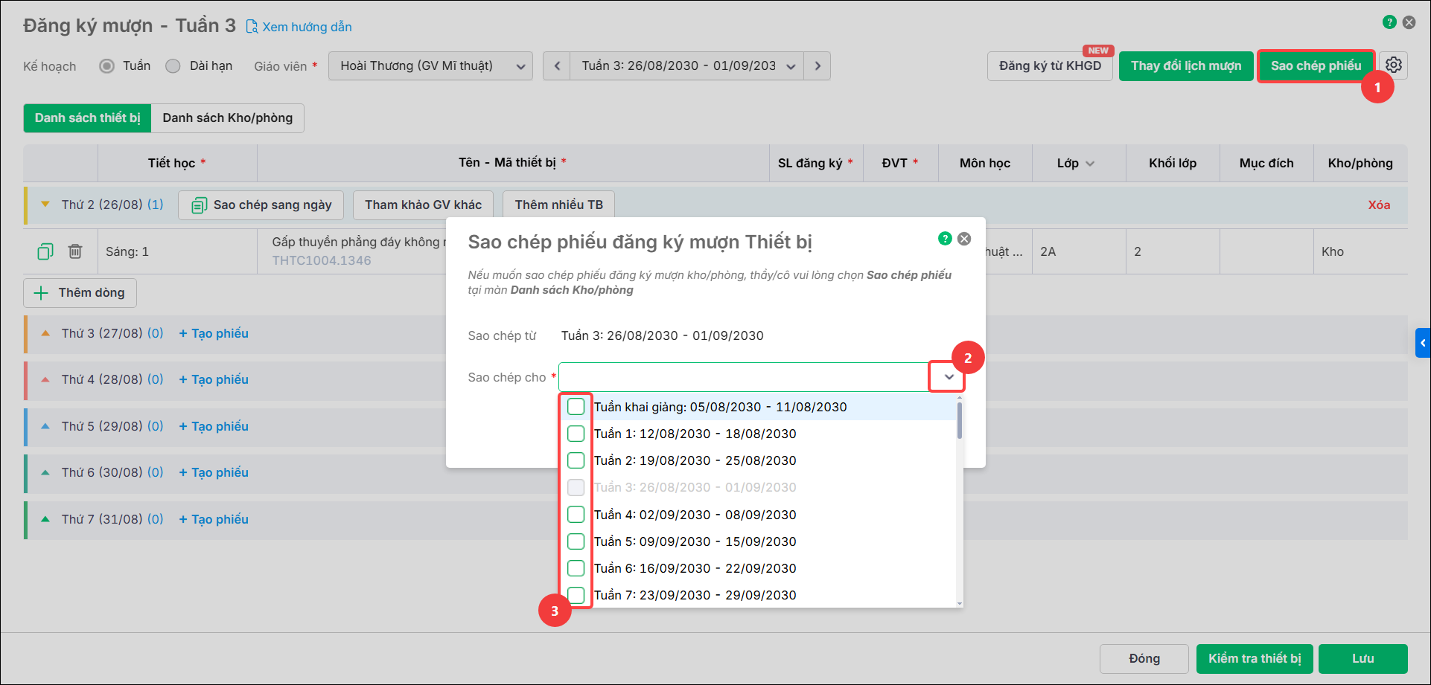This screenshot has width=1431, height=685.
Task: Click the week list scrollbar thumb
Action: click(959, 420)
